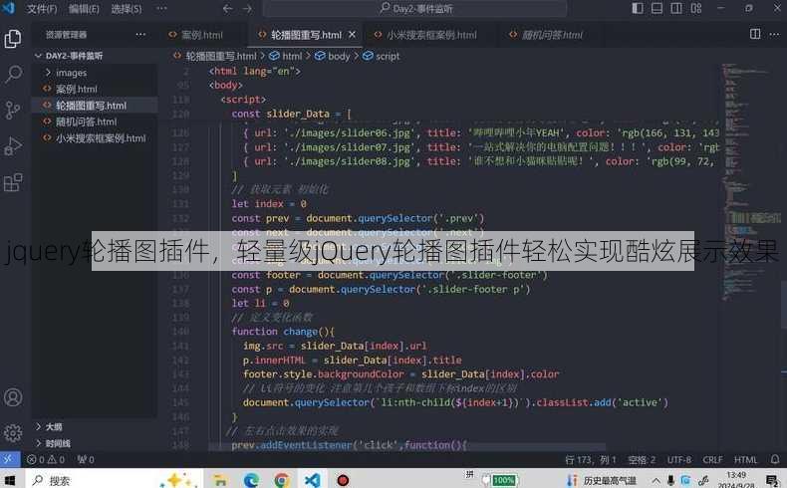This screenshot has width=787, height=488.
Task: Open the Source Control view
Action: [13, 110]
